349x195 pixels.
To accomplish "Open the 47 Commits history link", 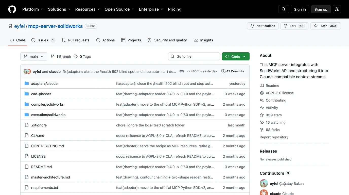I will [x=233, y=71].
